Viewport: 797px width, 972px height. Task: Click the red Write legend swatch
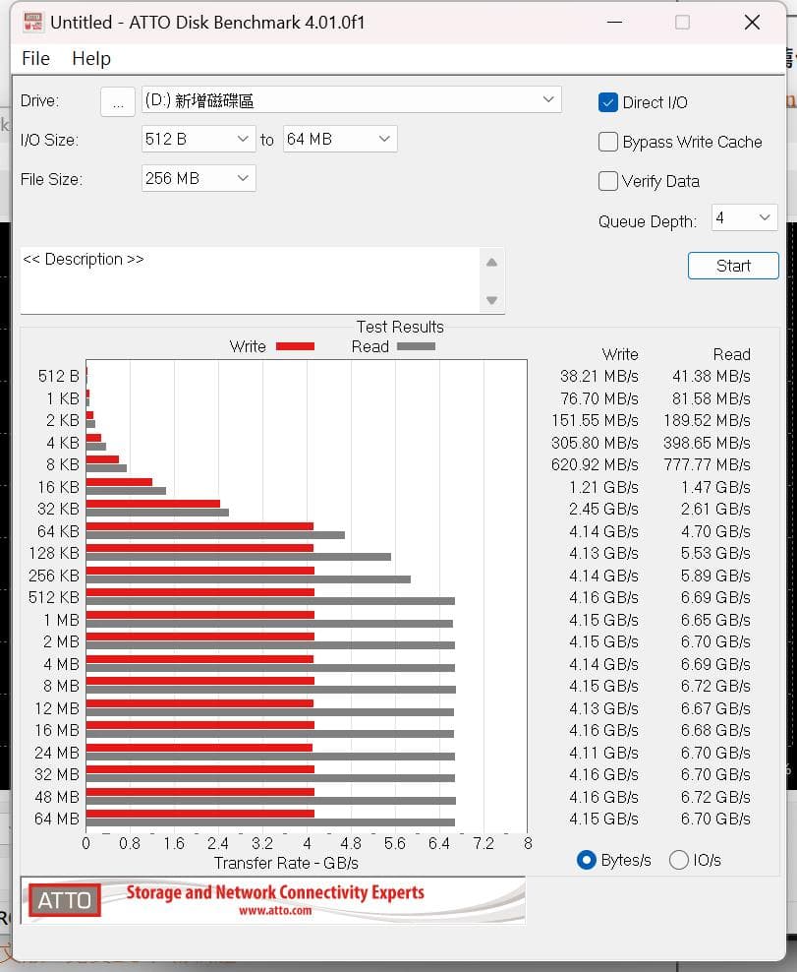295,346
